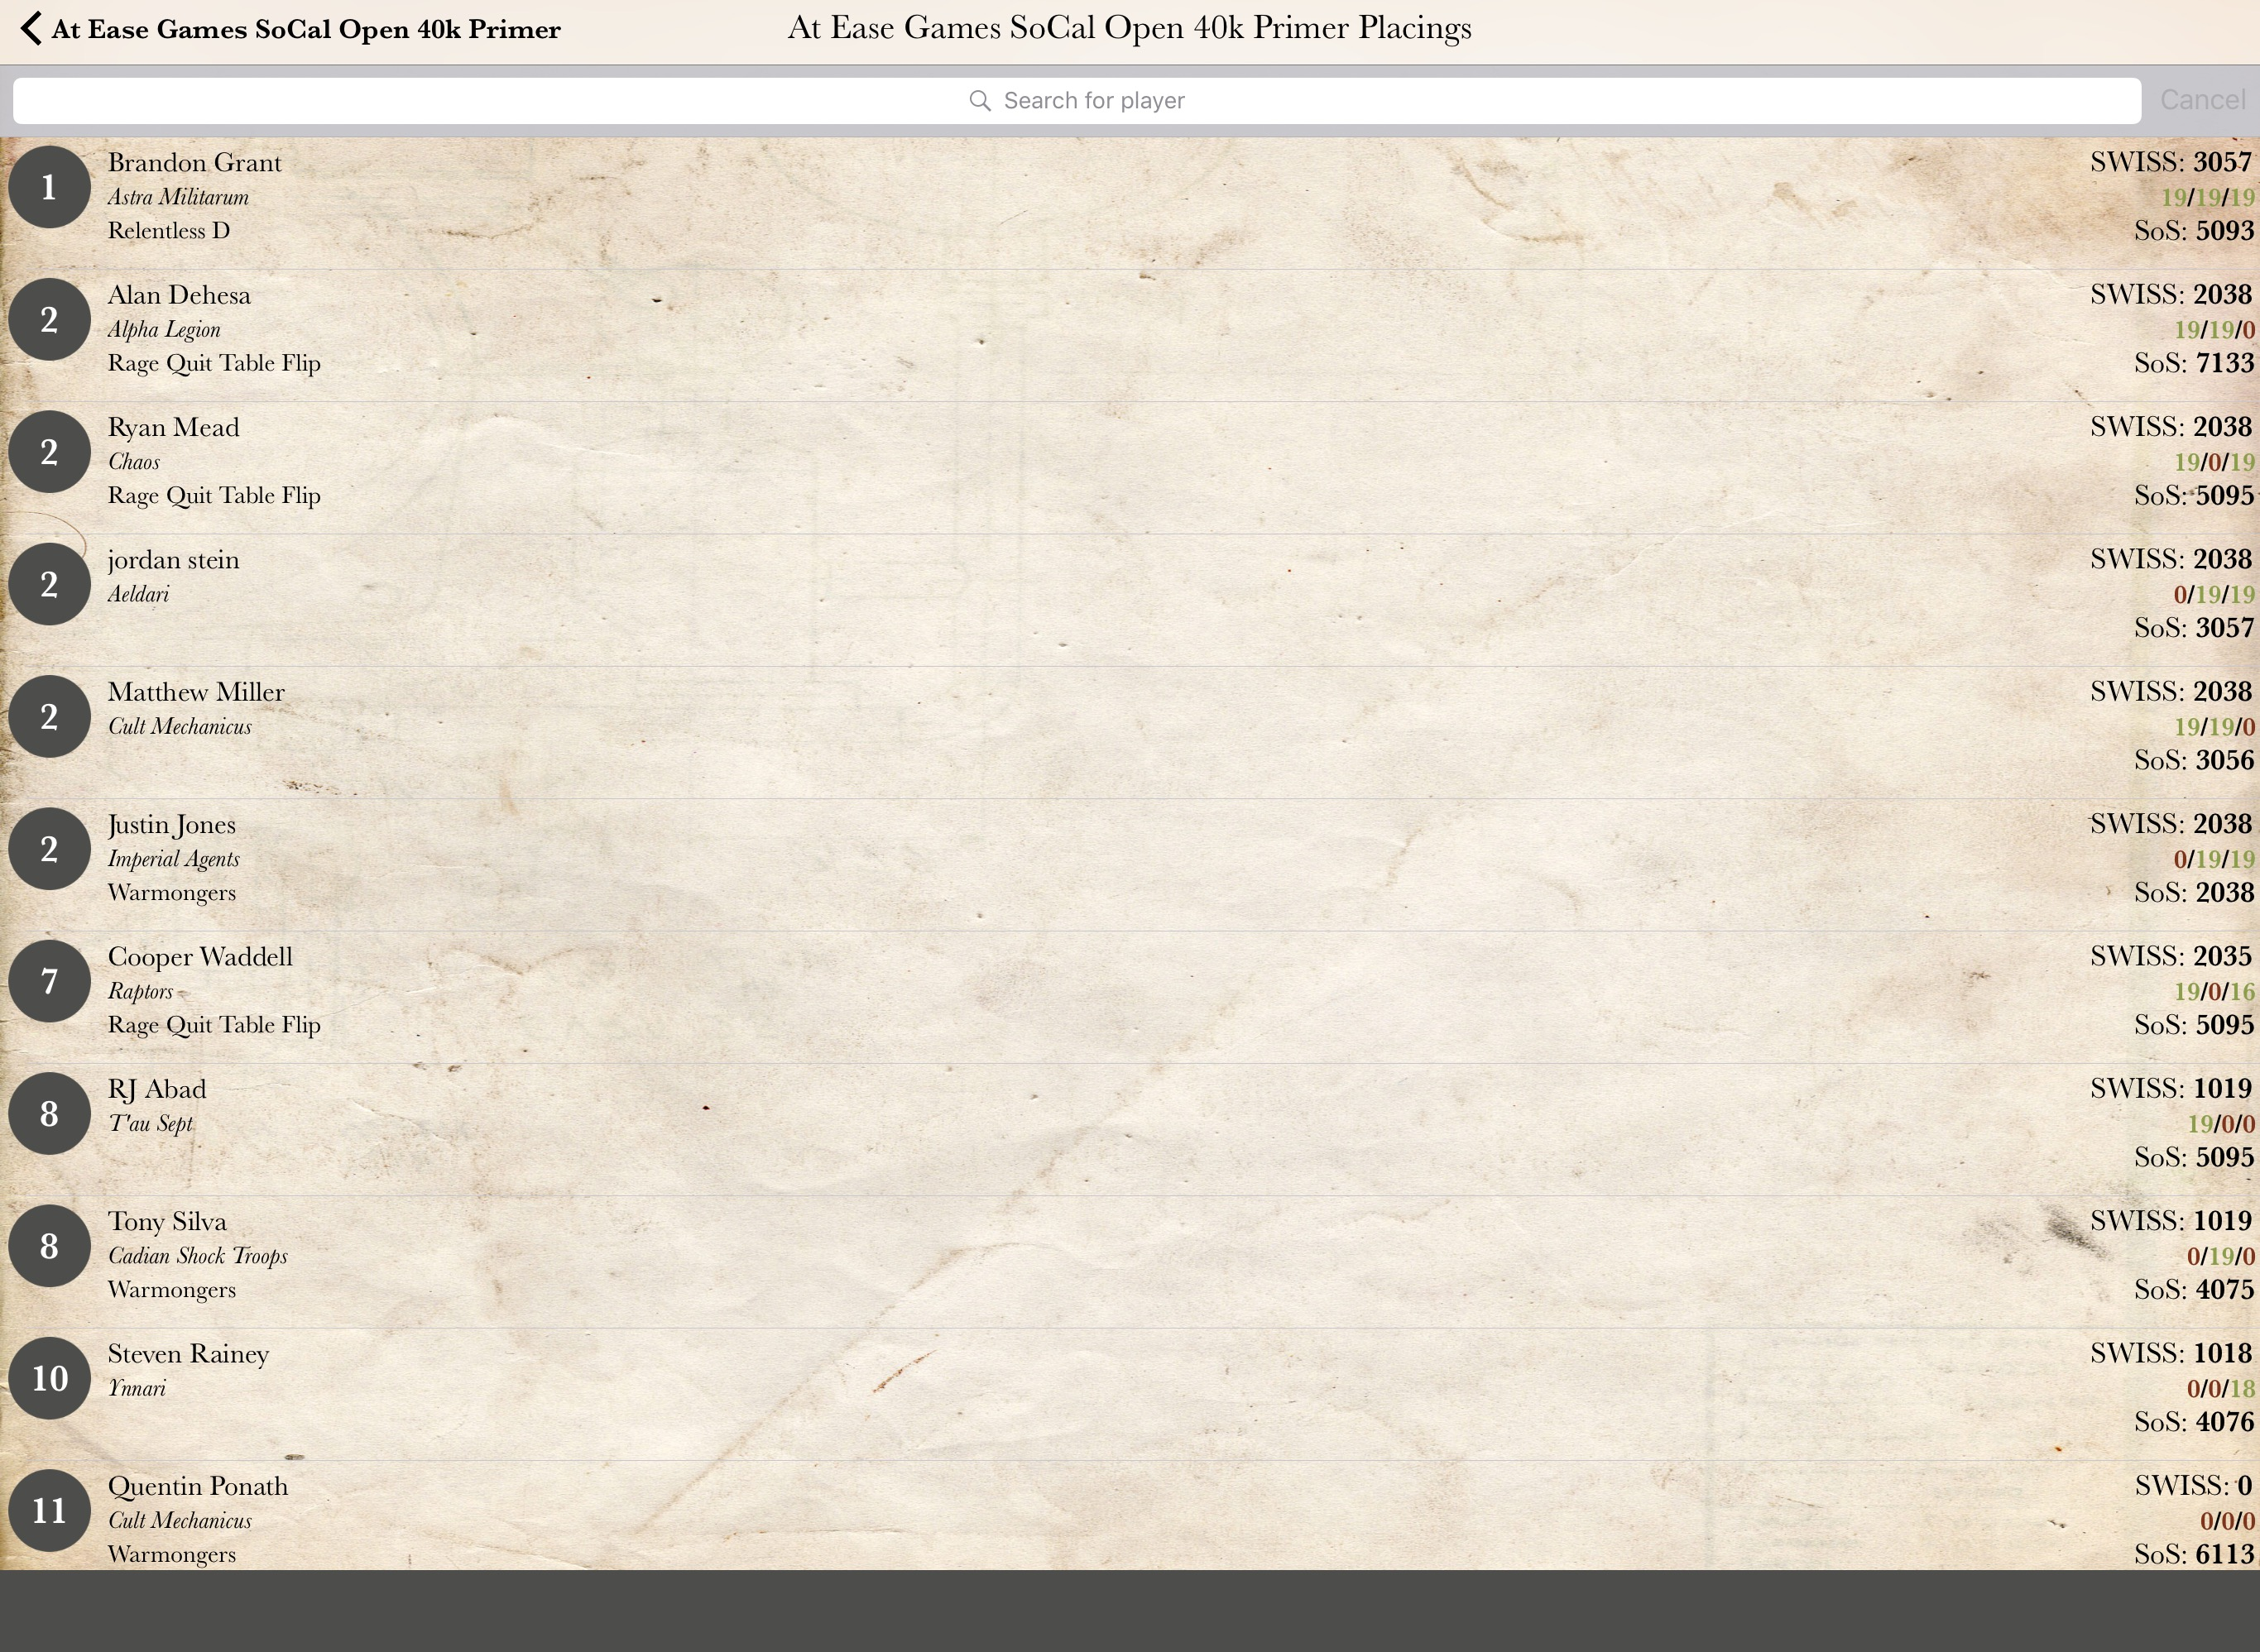Open player Quentin Ponath
The height and width of the screenshot is (1652, 2260).
click(x=197, y=1486)
